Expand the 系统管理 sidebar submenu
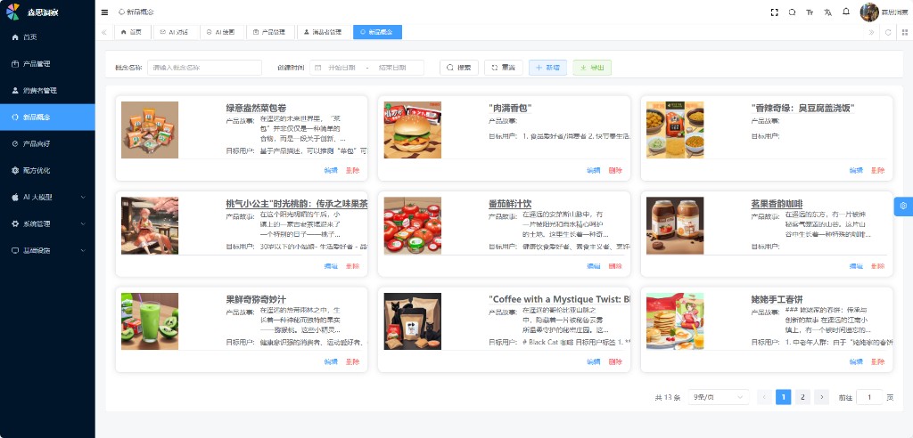The image size is (913, 438). (x=47, y=224)
